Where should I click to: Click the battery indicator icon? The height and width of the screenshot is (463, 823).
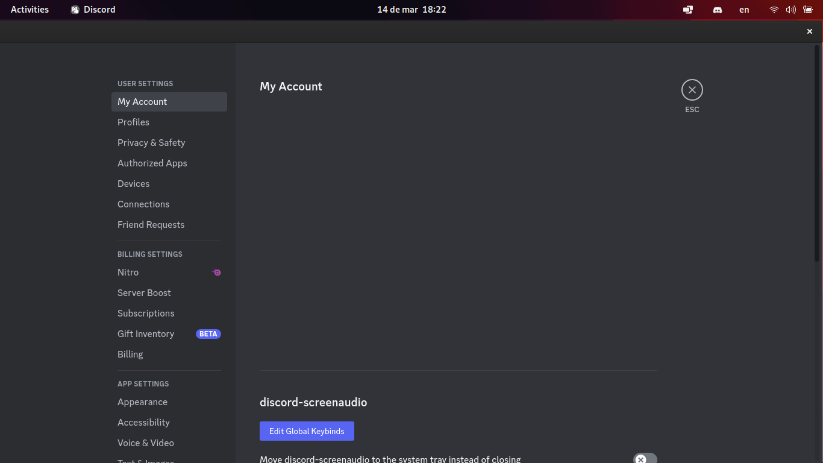pyautogui.click(x=809, y=10)
